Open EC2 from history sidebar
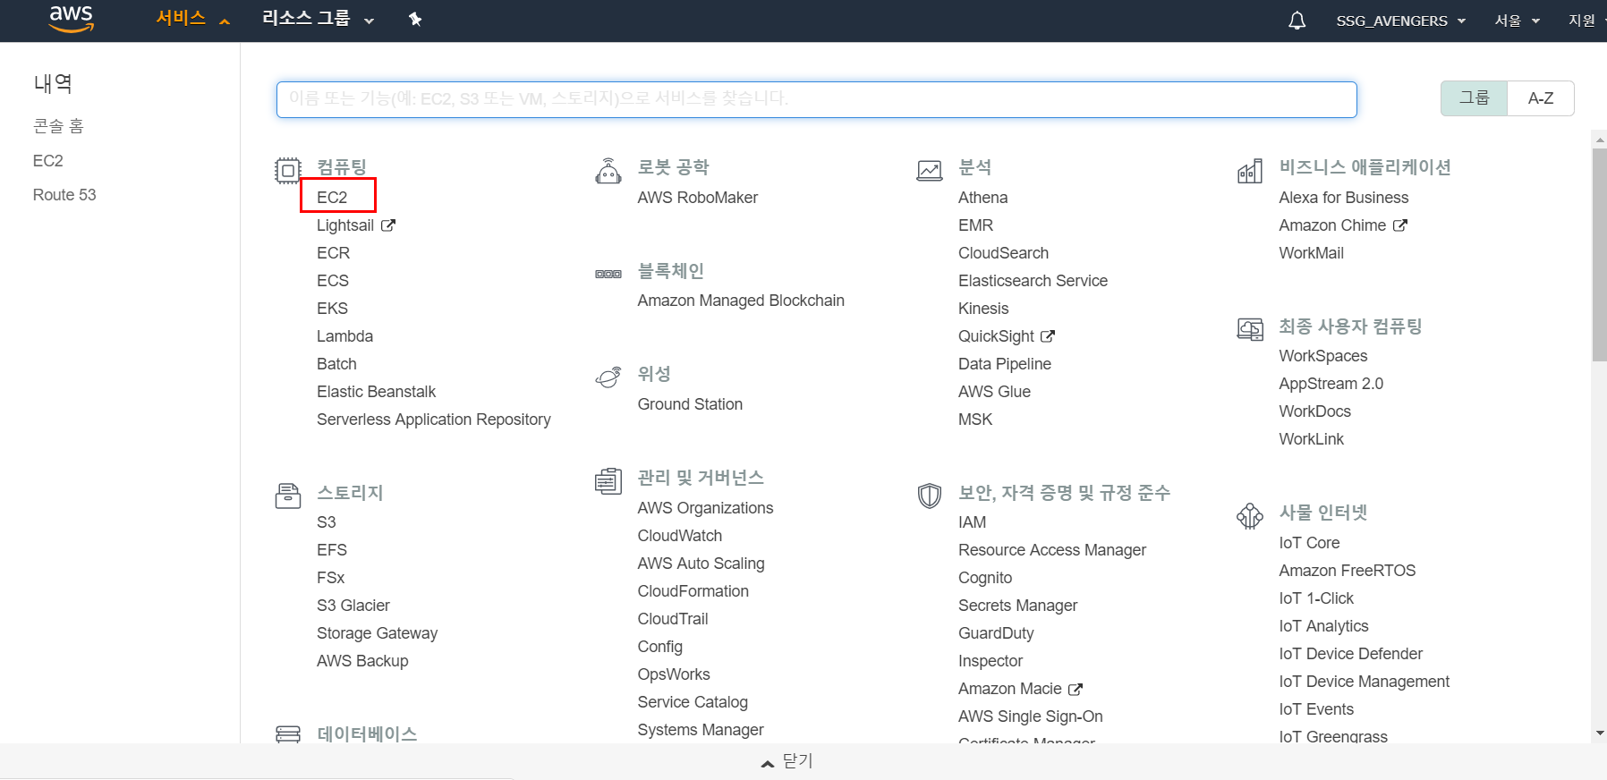The image size is (1607, 780). click(48, 161)
